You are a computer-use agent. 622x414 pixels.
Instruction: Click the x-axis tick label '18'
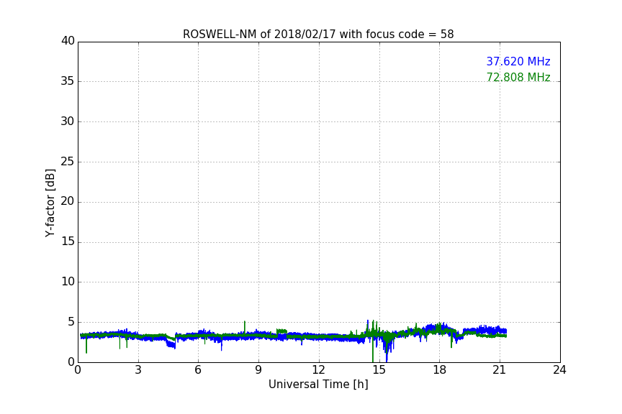(x=439, y=370)
